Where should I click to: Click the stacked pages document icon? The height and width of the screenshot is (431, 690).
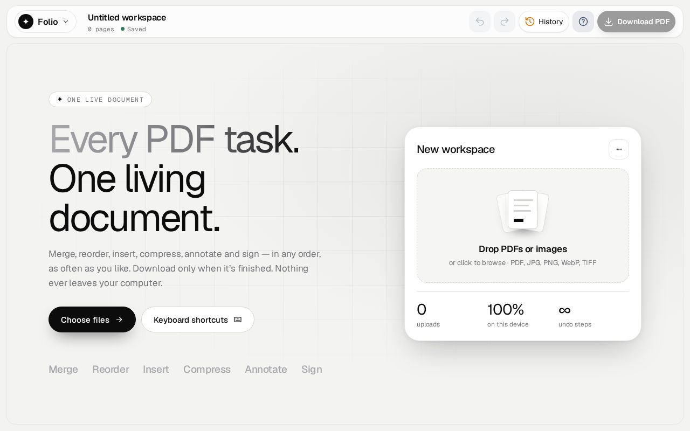point(523,212)
